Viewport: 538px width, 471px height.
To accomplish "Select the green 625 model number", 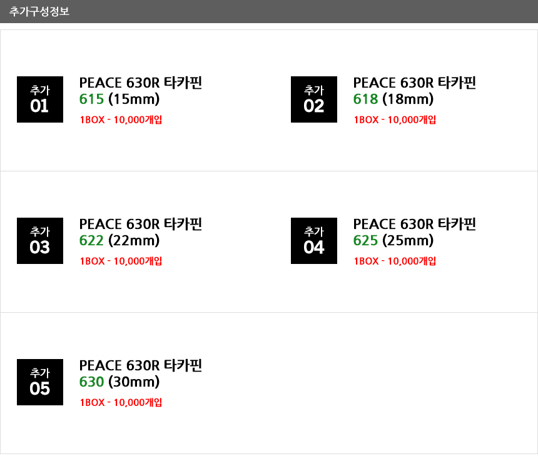I will pyautogui.click(x=366, y=240).
